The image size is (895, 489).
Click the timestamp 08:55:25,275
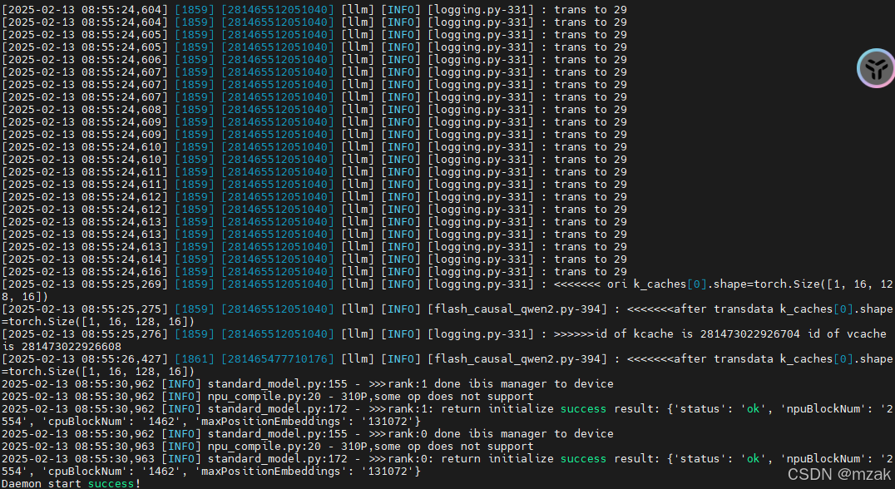123,309
